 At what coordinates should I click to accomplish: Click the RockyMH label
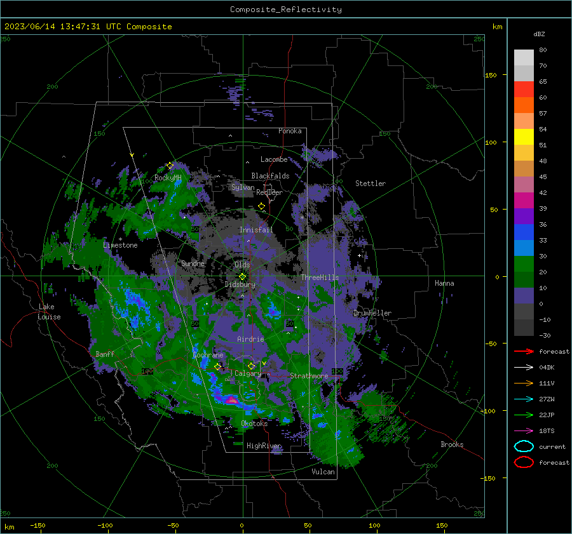tap(168, 178)
